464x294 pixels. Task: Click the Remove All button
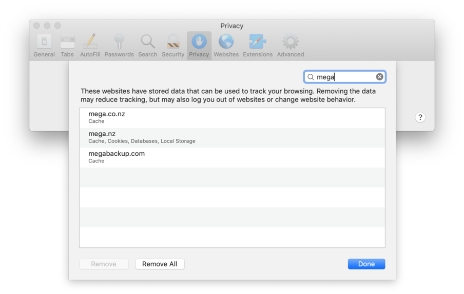tap(160, 264)
